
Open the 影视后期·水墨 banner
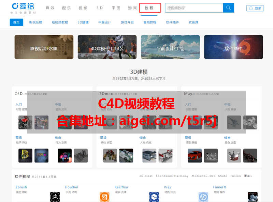click(x=44, y=47)
